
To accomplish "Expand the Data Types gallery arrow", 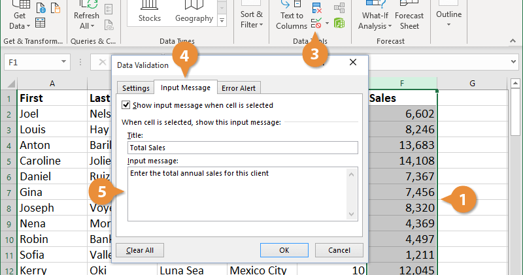I will tap(221, 21).
